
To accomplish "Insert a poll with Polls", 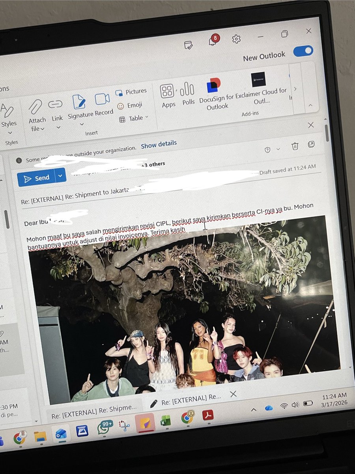I will click(x=188, y=93).
